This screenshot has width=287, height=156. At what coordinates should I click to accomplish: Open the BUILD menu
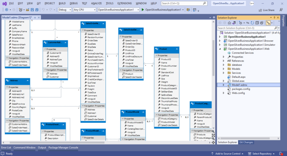(62, 3)
